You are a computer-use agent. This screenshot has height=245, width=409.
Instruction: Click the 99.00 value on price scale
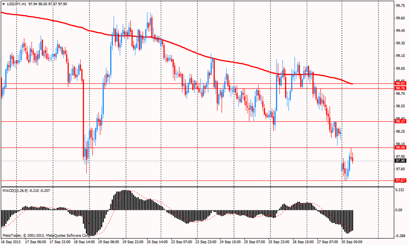400,69
